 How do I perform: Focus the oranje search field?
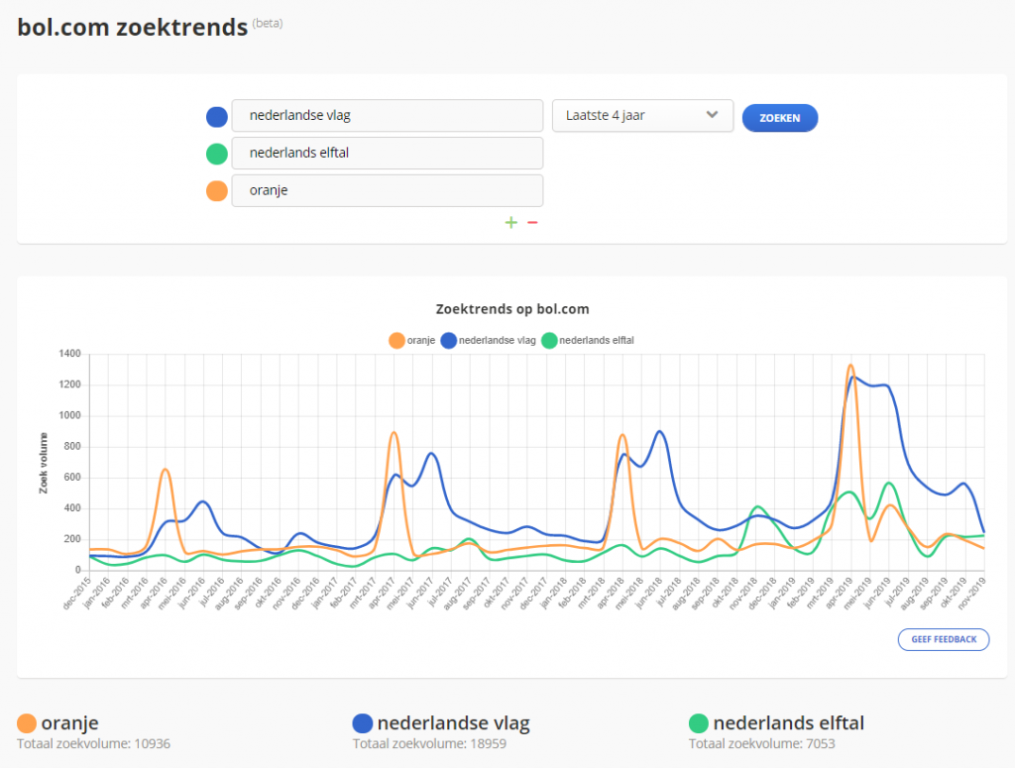(x=388, y=191)
